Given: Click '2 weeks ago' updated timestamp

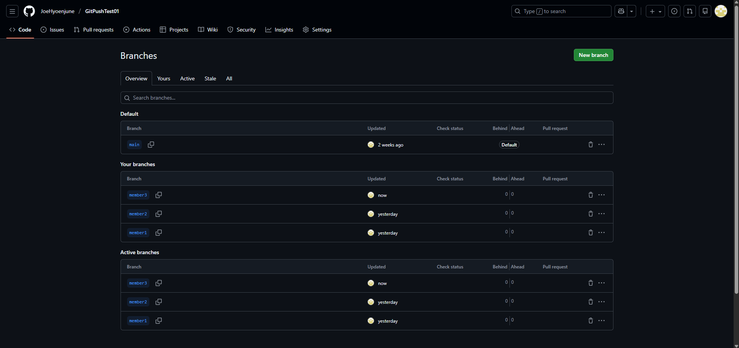Looking at the screenshot, I should point(390,145).
